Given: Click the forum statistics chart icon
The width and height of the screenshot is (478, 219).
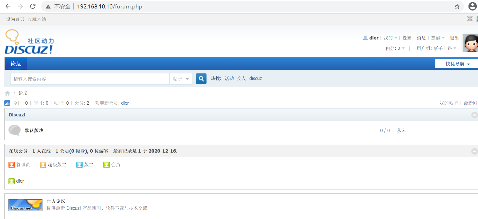Looking at the screenshot, I should [x=7, y=103].
